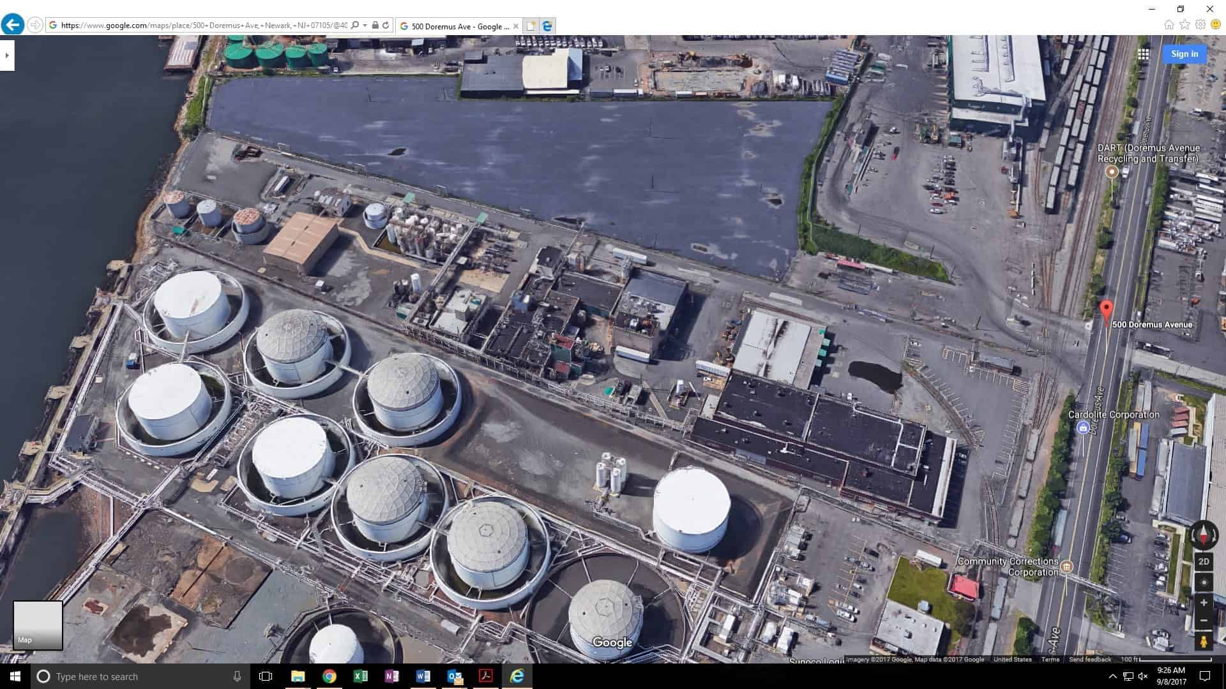The height and width of the screenshot is (689, 1226).
Task: Zoom out with the minus control
Action: (1204, 619)
